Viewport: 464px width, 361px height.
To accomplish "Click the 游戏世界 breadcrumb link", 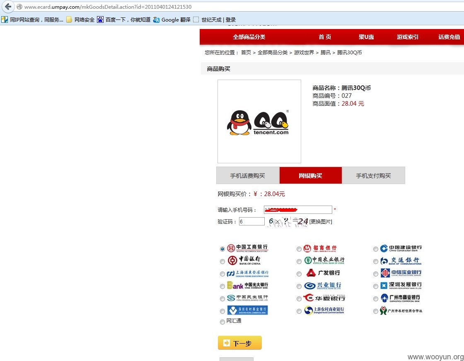I will point(304,52).
